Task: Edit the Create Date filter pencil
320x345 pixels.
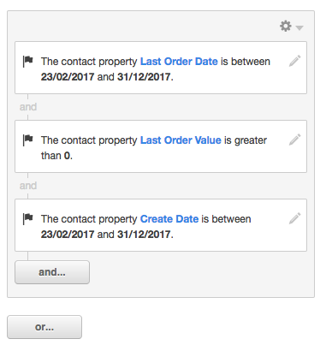Action: coord(294,218)
